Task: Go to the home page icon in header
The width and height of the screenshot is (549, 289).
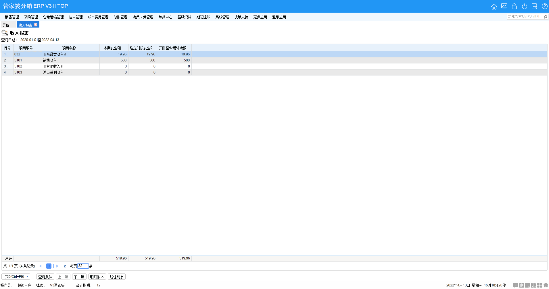Action: coord(494,6)
